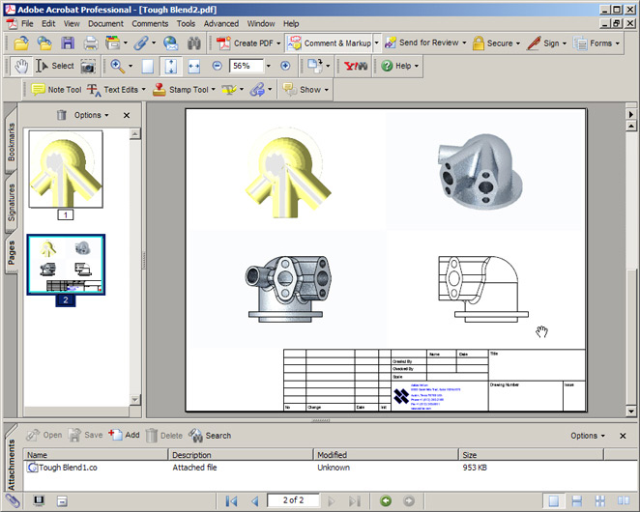The image size is (640, 512).
Task: Go to the first page
Action: click(232, 500)
